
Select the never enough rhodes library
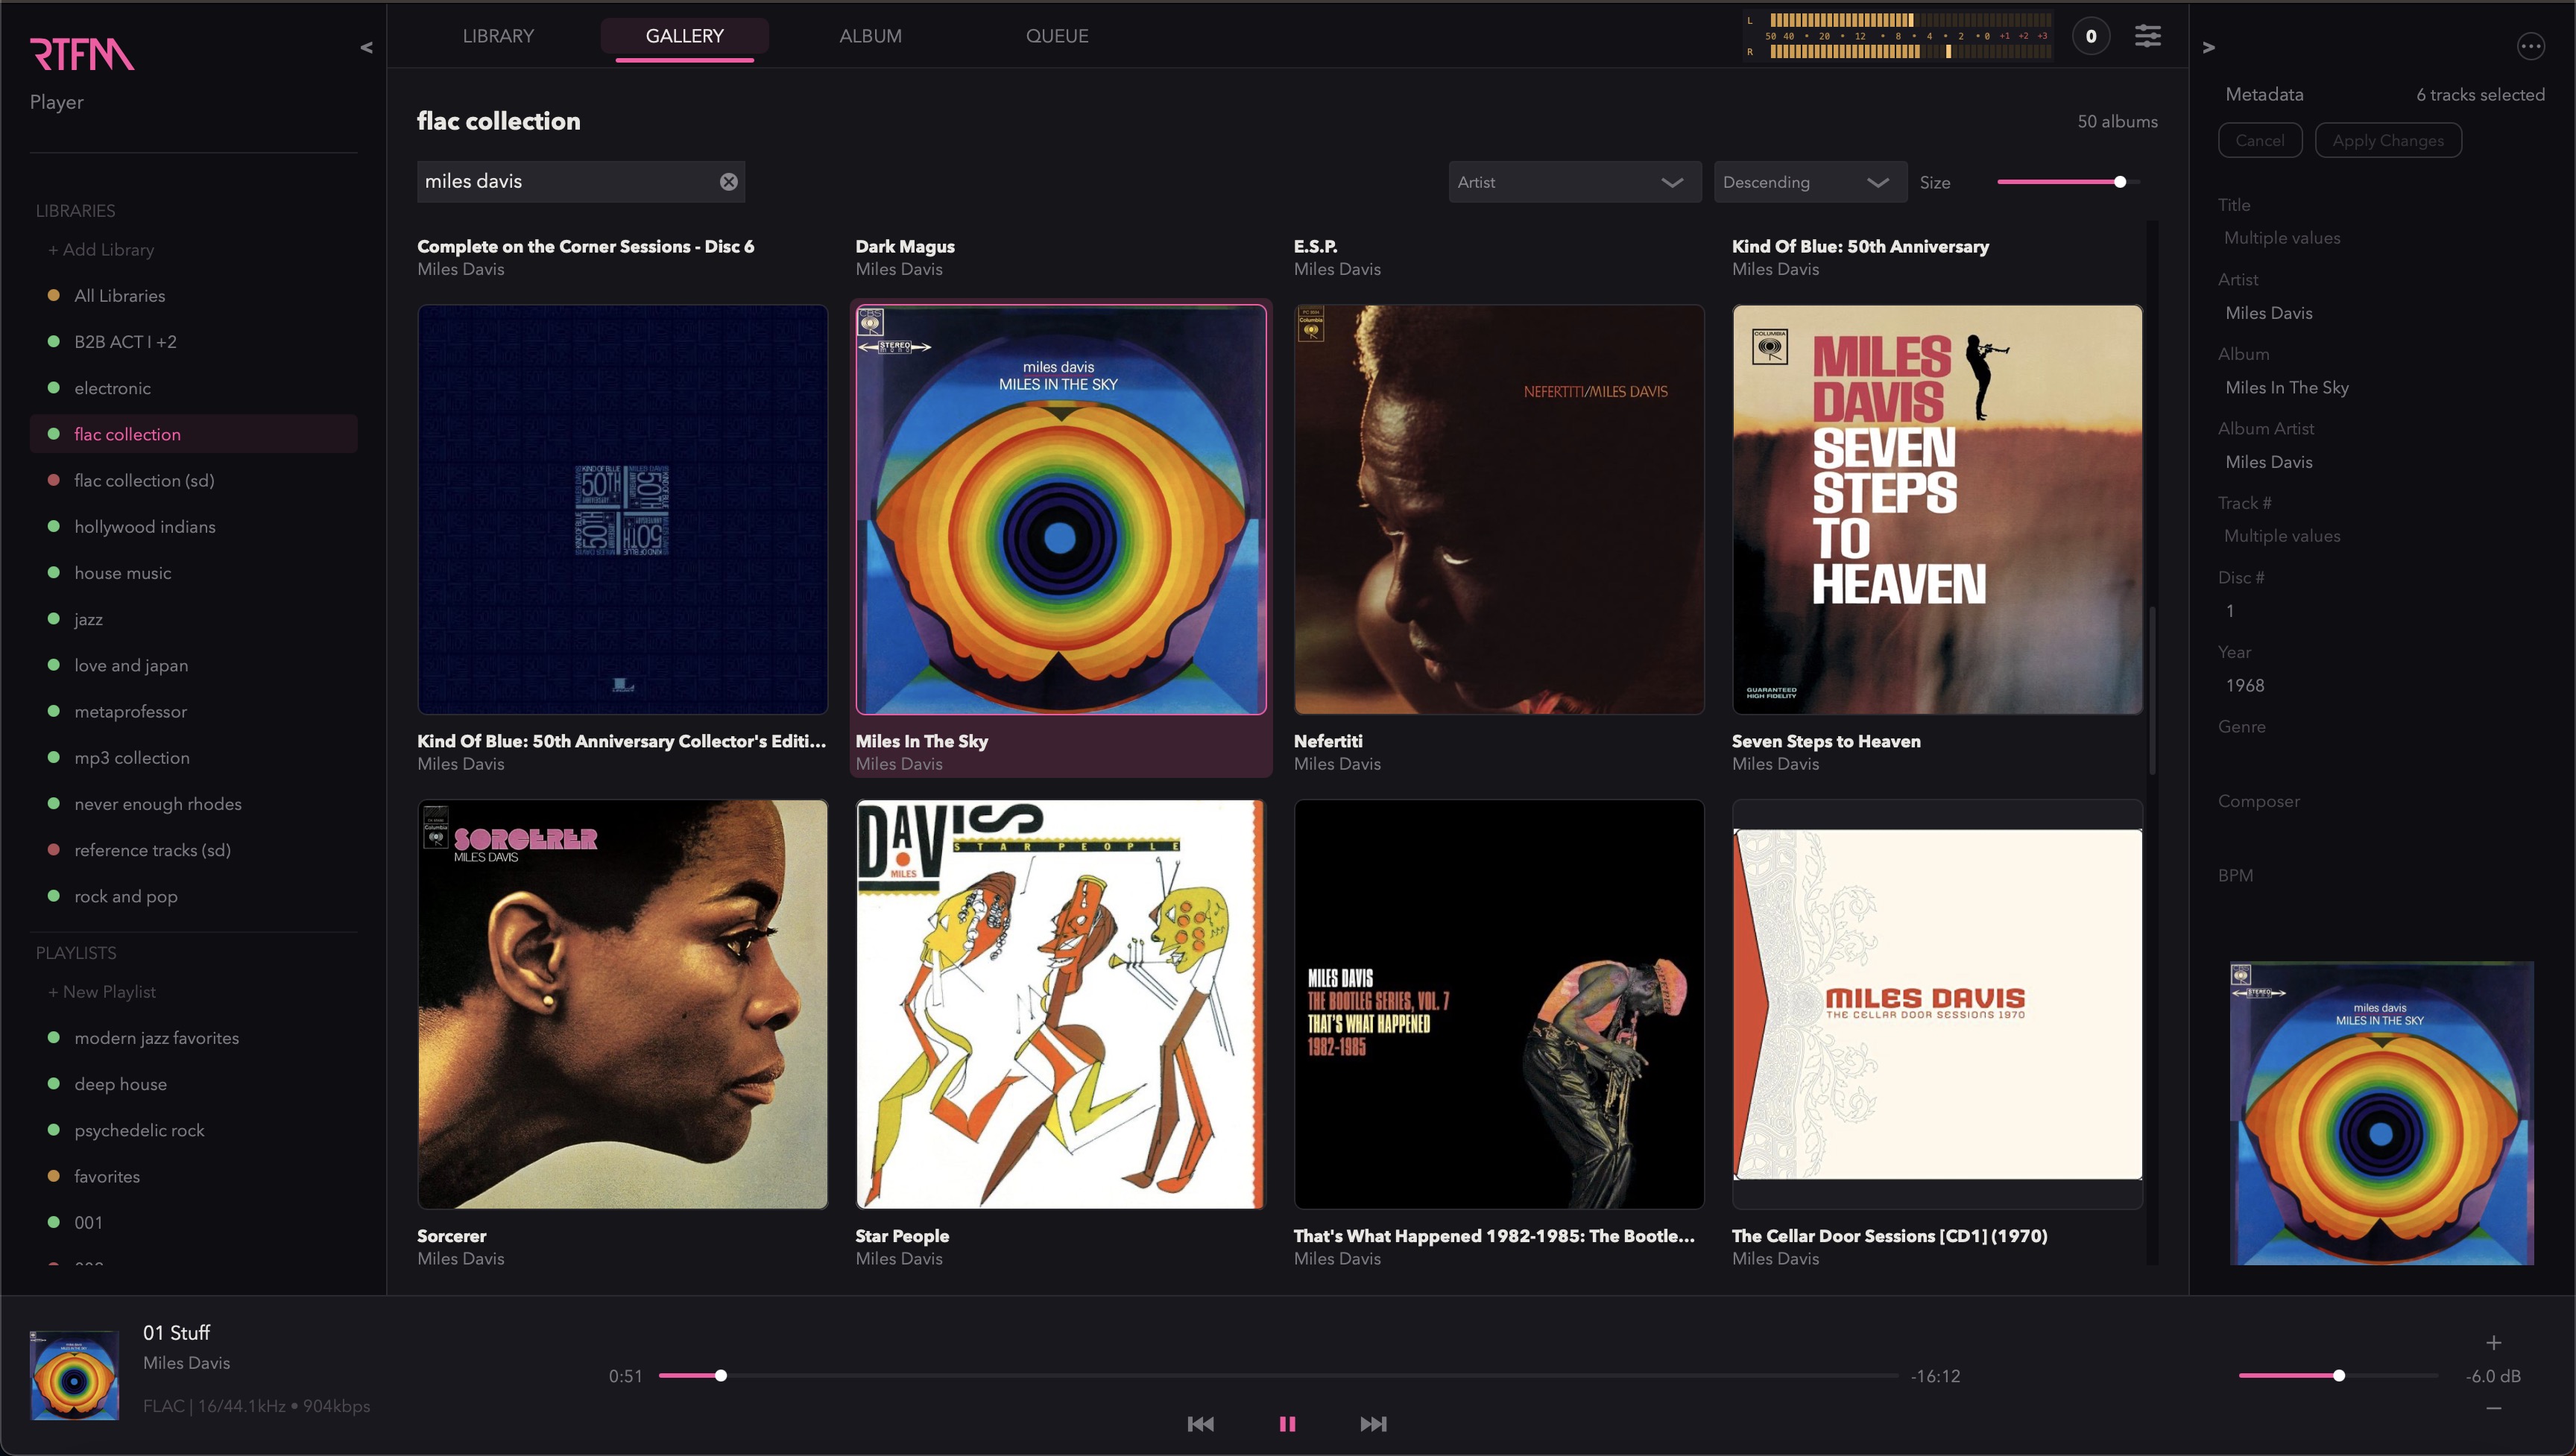coord(194,804)
